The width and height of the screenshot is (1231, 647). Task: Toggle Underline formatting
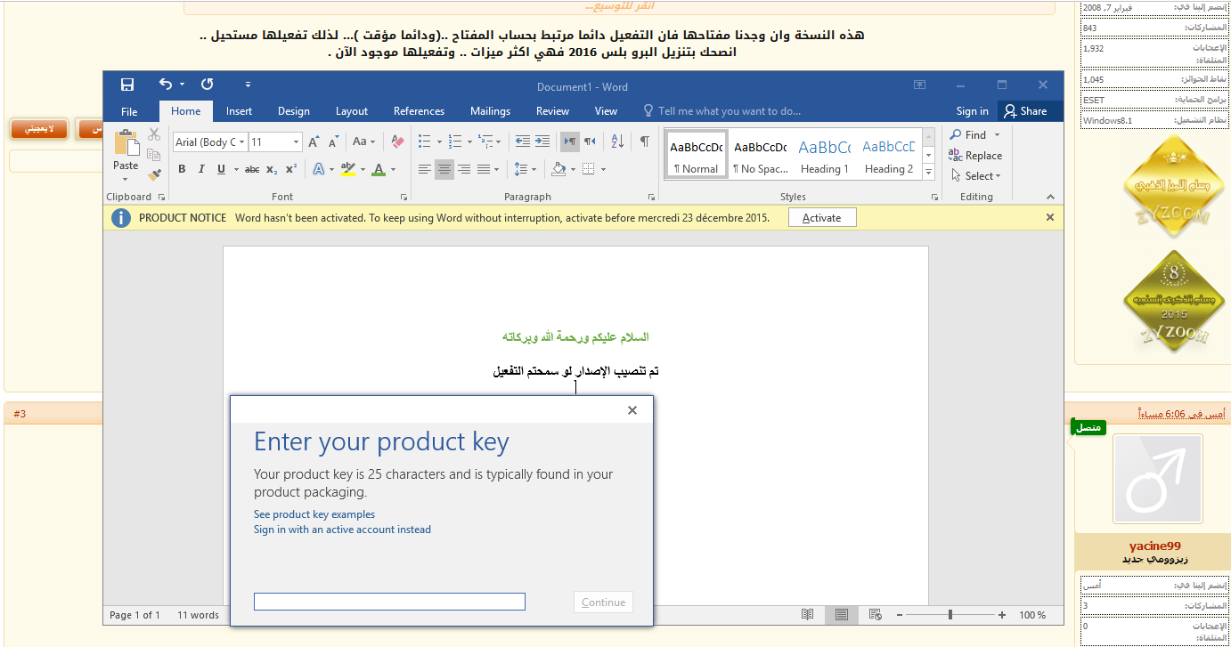[x=222, y=169]
